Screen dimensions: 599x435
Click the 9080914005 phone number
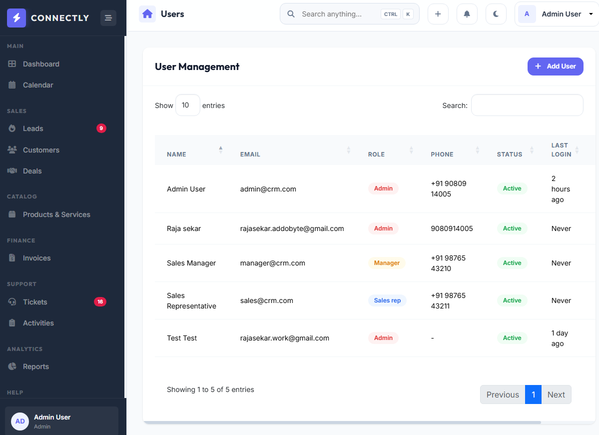(x=452, y=228)
